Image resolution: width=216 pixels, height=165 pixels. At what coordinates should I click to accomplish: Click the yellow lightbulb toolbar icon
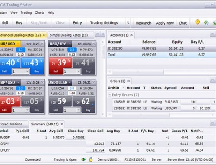click(x=197, y=22)
